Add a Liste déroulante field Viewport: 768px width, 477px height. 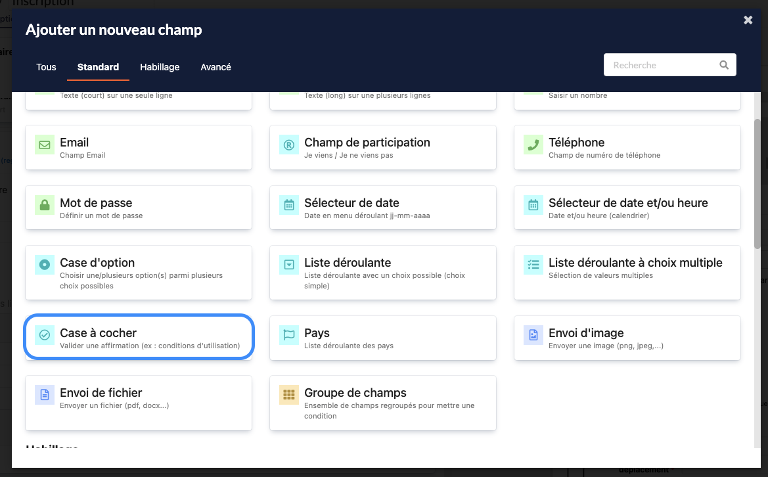click(x=383, y=272)
